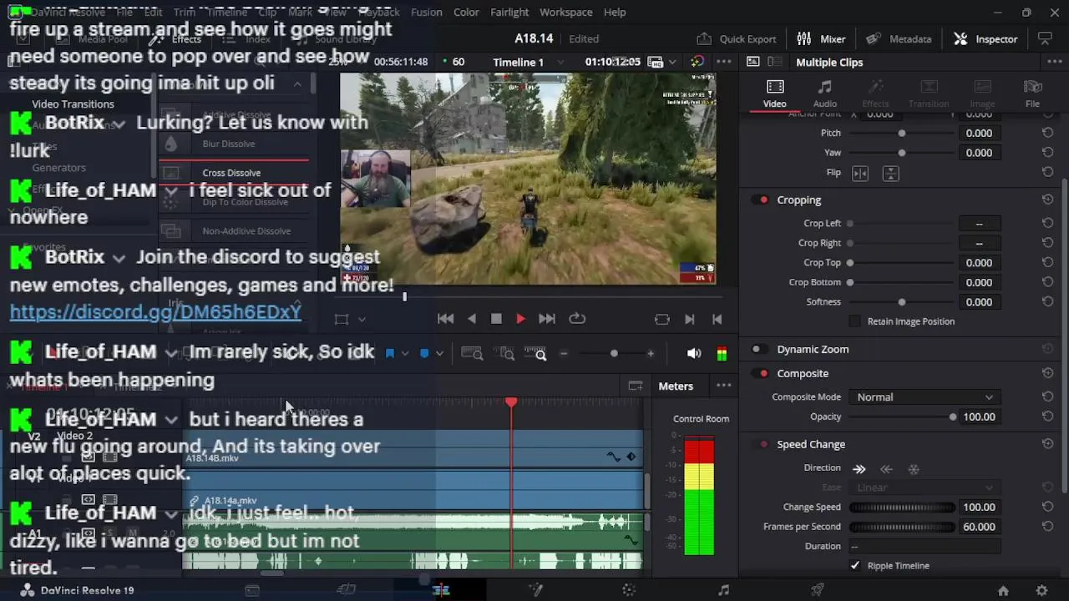The width and height of the screenshot is (1069, 601).
Task: Zoom out timeline with minus button
Action: (564, 354)
